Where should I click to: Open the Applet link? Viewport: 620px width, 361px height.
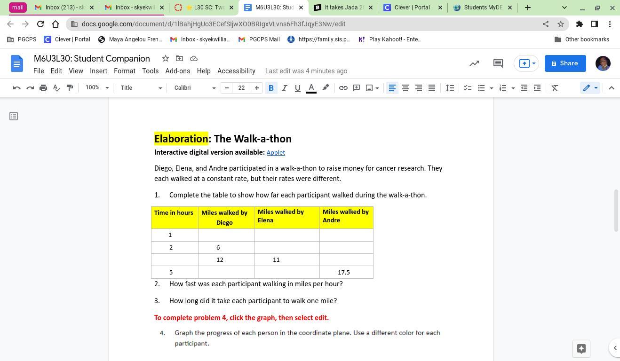276,152
